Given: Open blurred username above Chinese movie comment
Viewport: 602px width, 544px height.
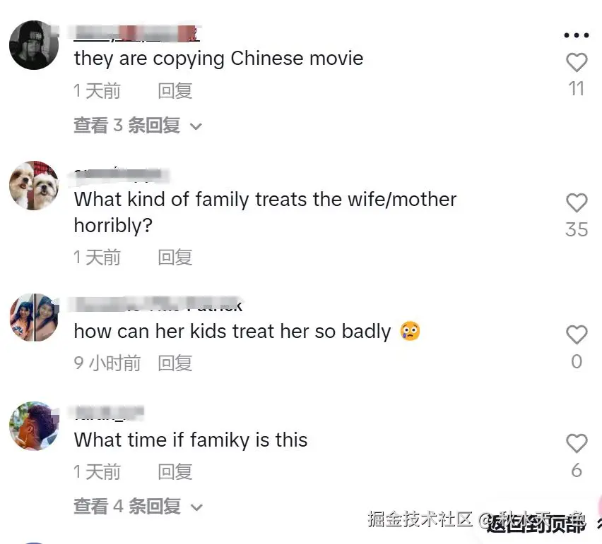Looking at the screenshot, I should (x=137, y=33).
